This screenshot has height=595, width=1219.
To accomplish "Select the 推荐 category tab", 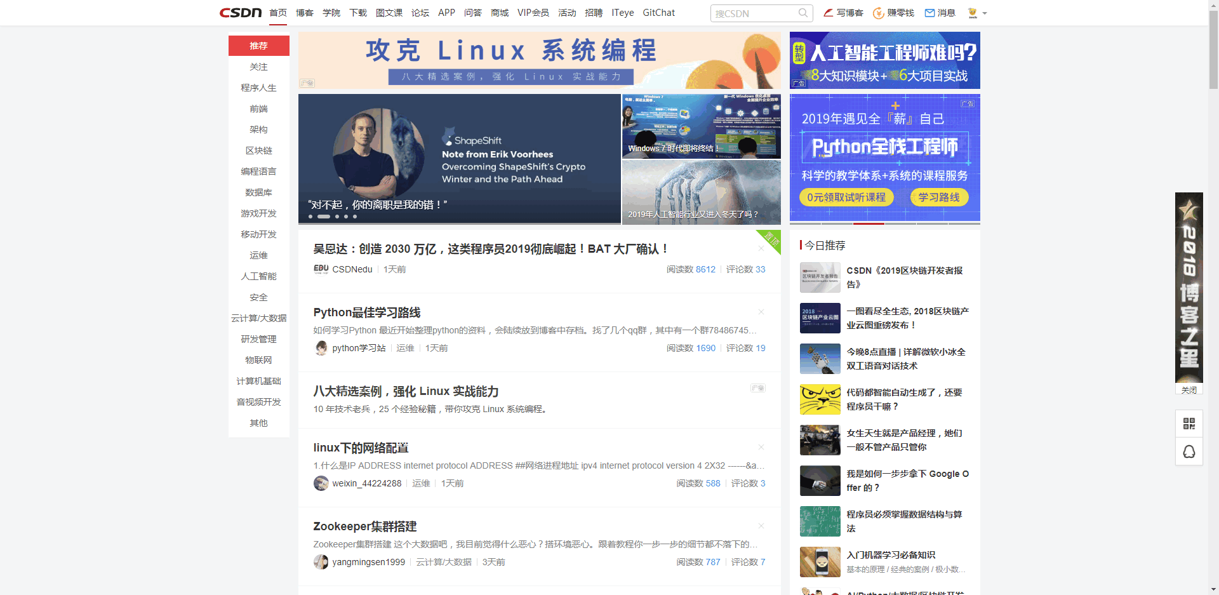I will click(x=259, y=46).
